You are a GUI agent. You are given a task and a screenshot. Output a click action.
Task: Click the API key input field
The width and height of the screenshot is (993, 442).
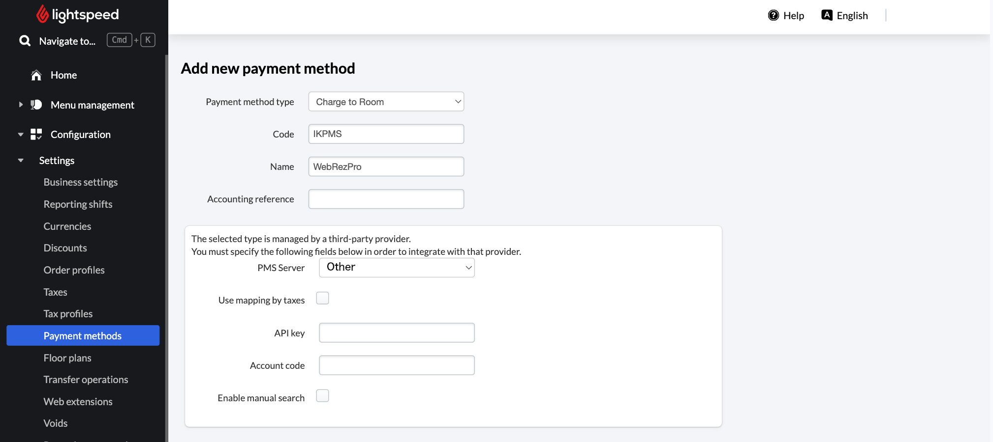[397, 332]
